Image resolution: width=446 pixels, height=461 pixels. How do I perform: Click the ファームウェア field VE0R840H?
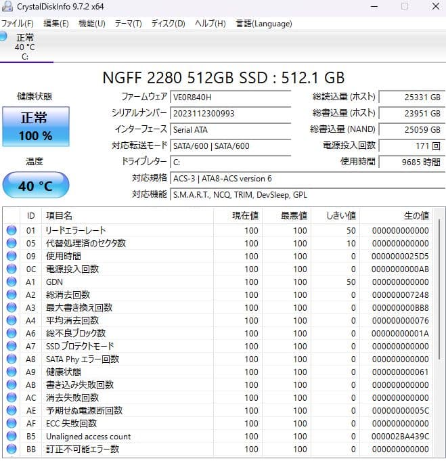click(x=231, y=97)
